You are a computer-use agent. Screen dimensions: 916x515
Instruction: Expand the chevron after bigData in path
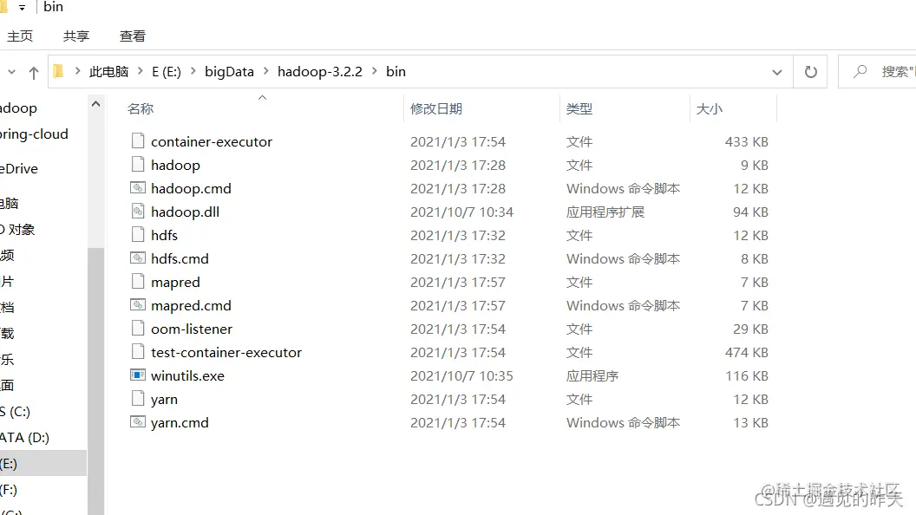[x=265, y=71]
